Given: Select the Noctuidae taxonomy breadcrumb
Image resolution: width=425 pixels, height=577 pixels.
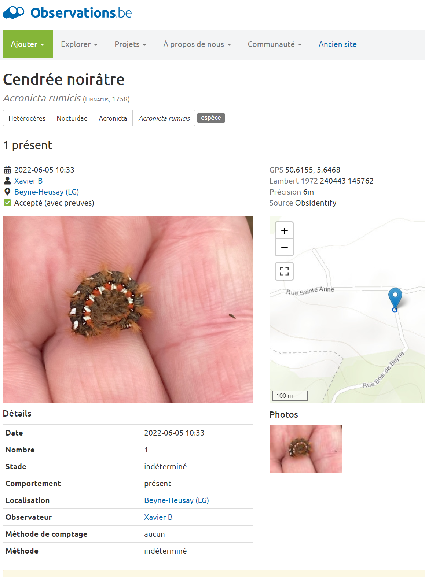Looking at the screenshot, I should (72, 118).
